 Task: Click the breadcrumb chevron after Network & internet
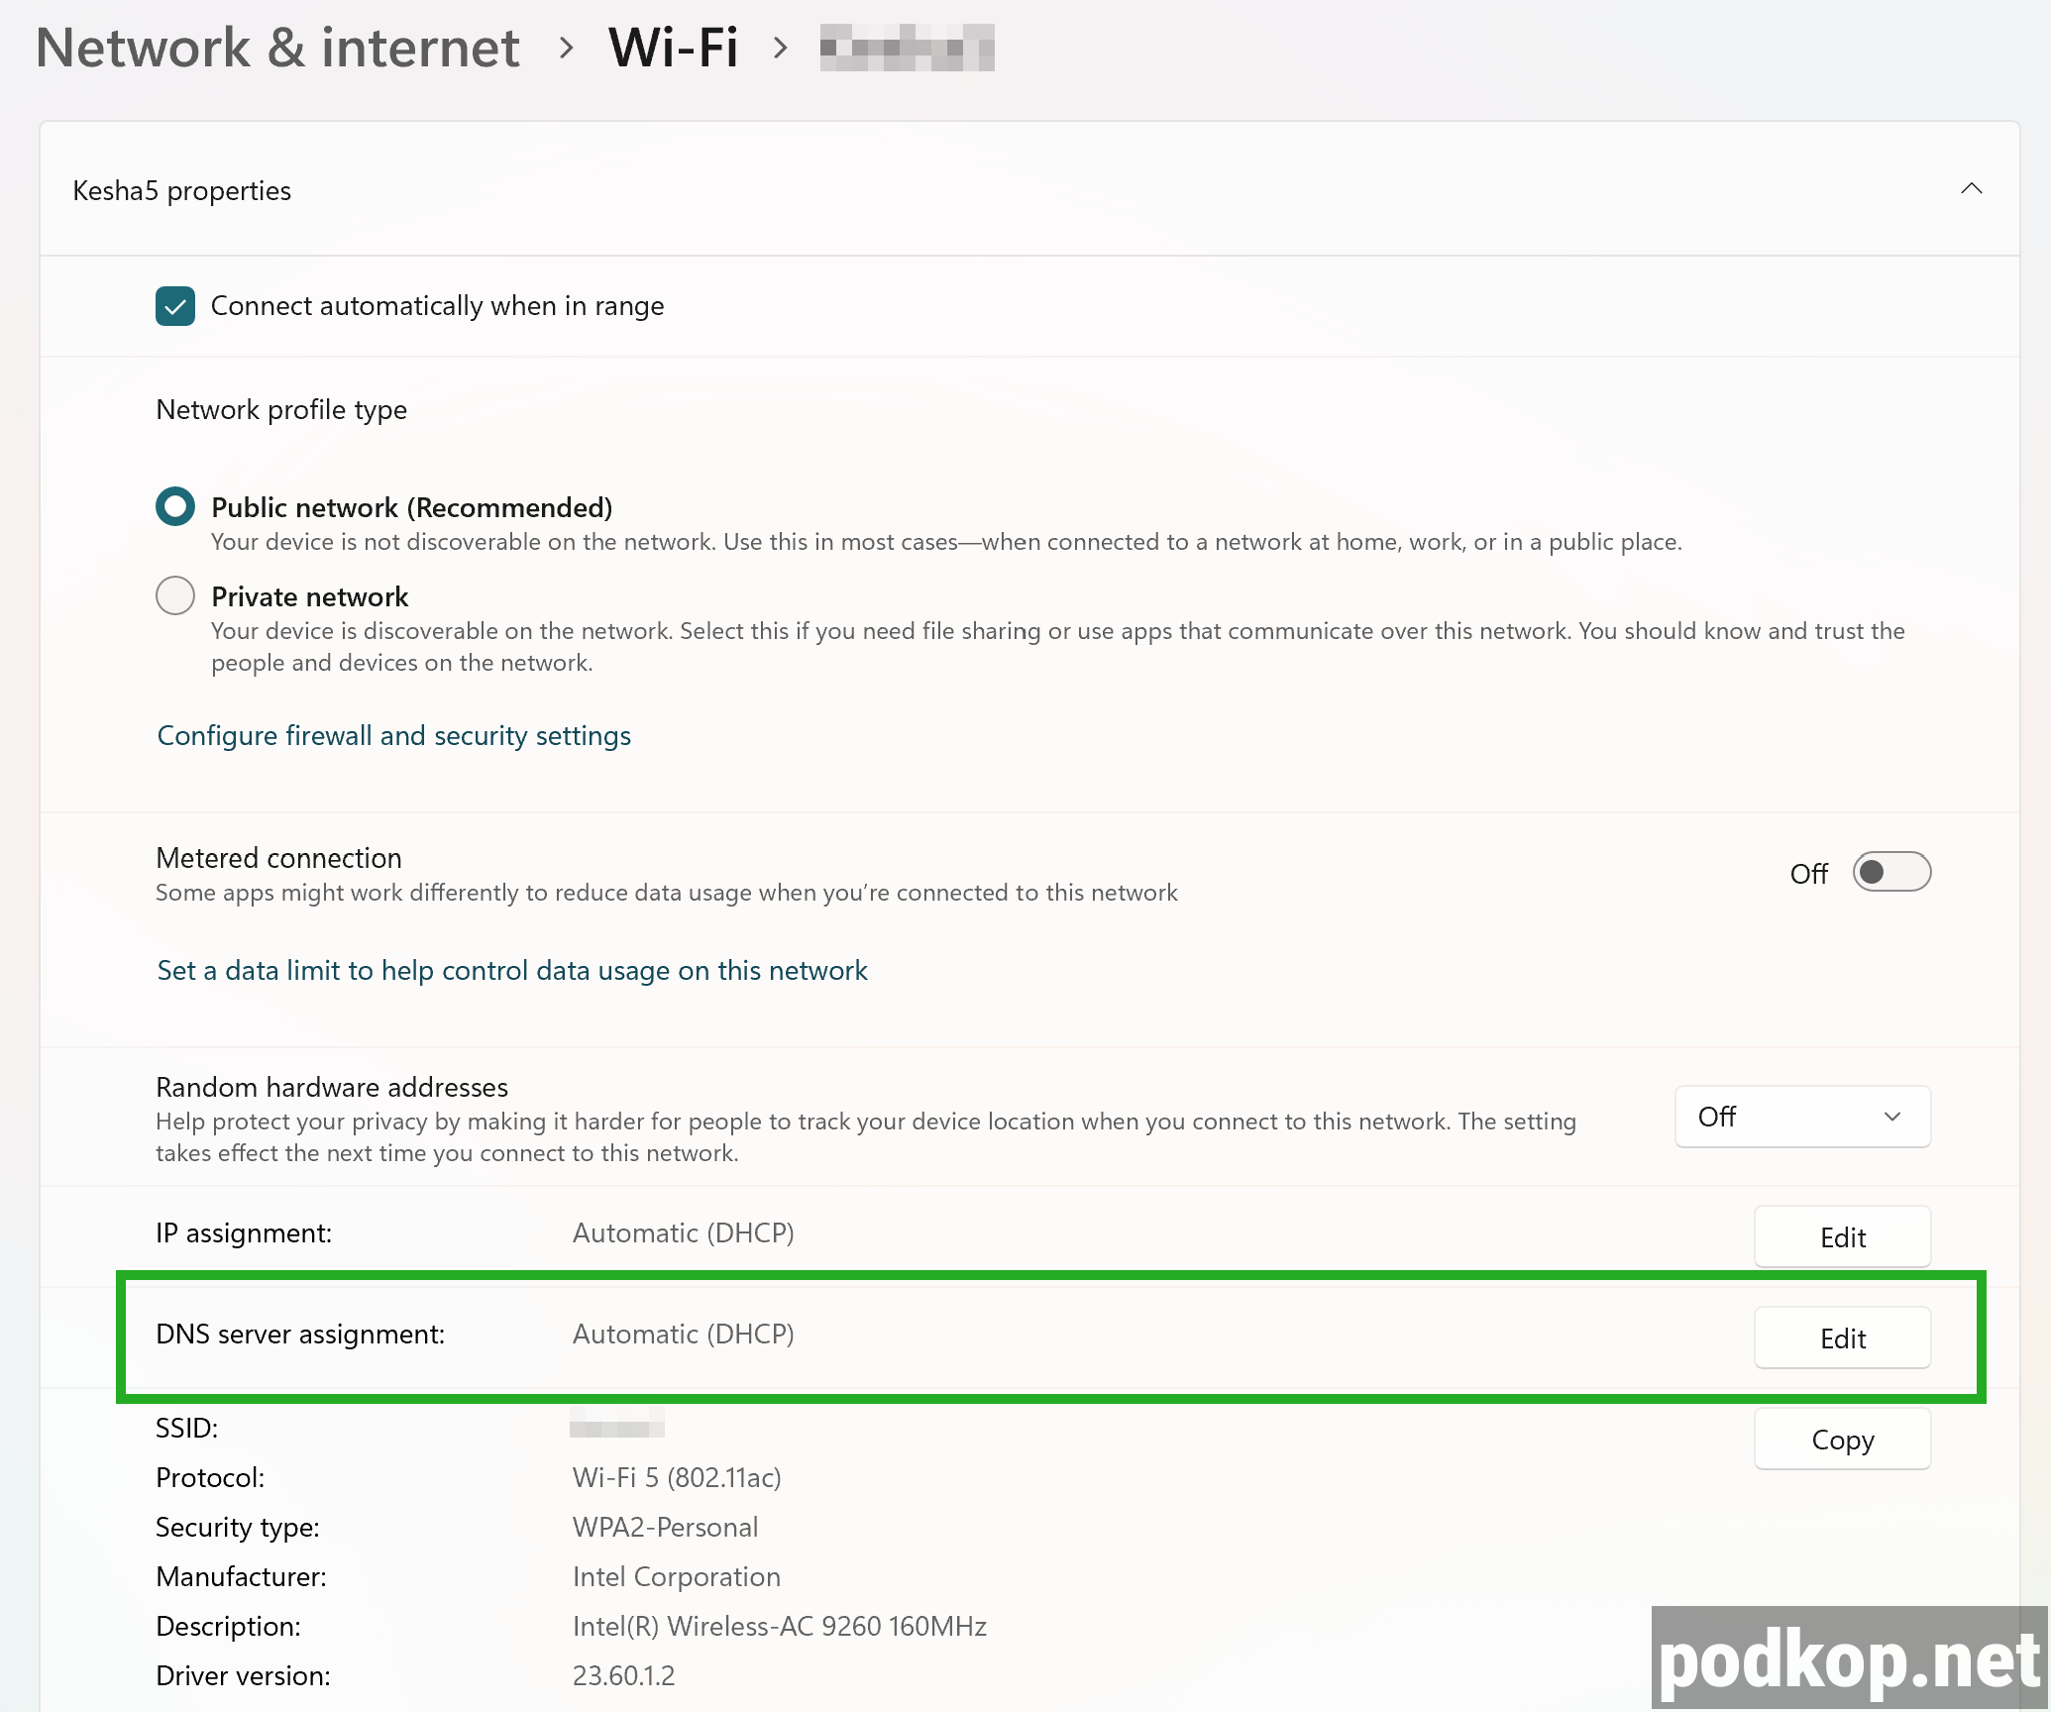pos(566,48)
